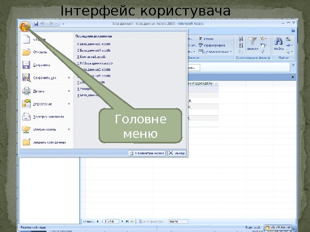This screenshot has height=232, width=310.
Task: Open the filter by selection dropdown
Action: tap(263, 39)
